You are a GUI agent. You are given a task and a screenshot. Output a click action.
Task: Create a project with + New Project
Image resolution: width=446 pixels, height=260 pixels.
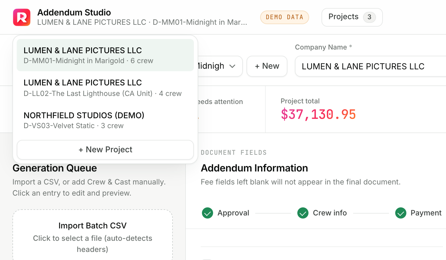(105, 150)
